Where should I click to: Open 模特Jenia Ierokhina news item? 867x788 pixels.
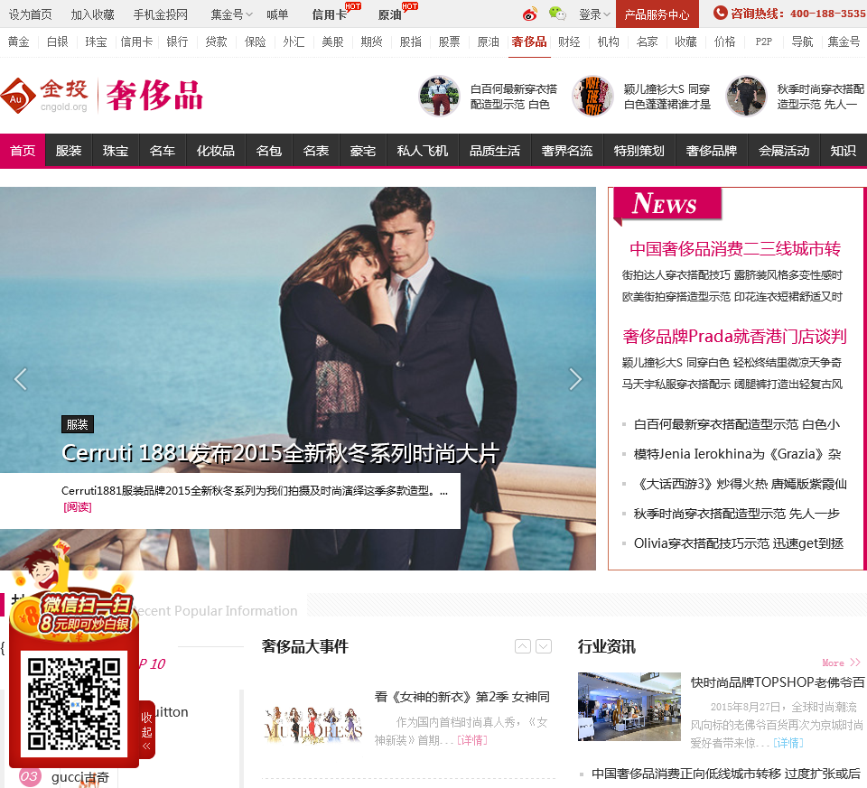coord(737,454)
